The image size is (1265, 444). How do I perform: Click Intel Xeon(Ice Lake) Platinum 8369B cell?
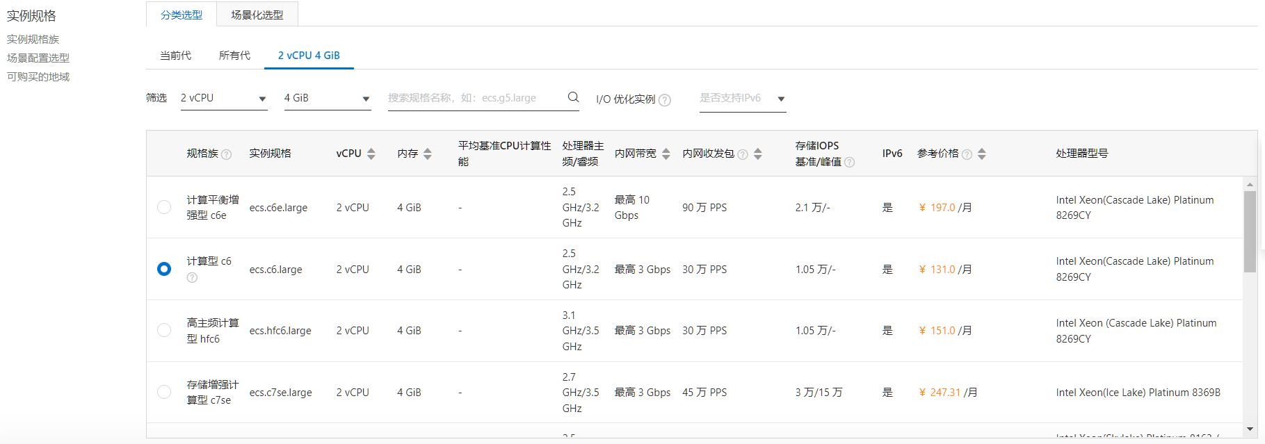(x=1138, y=393)
